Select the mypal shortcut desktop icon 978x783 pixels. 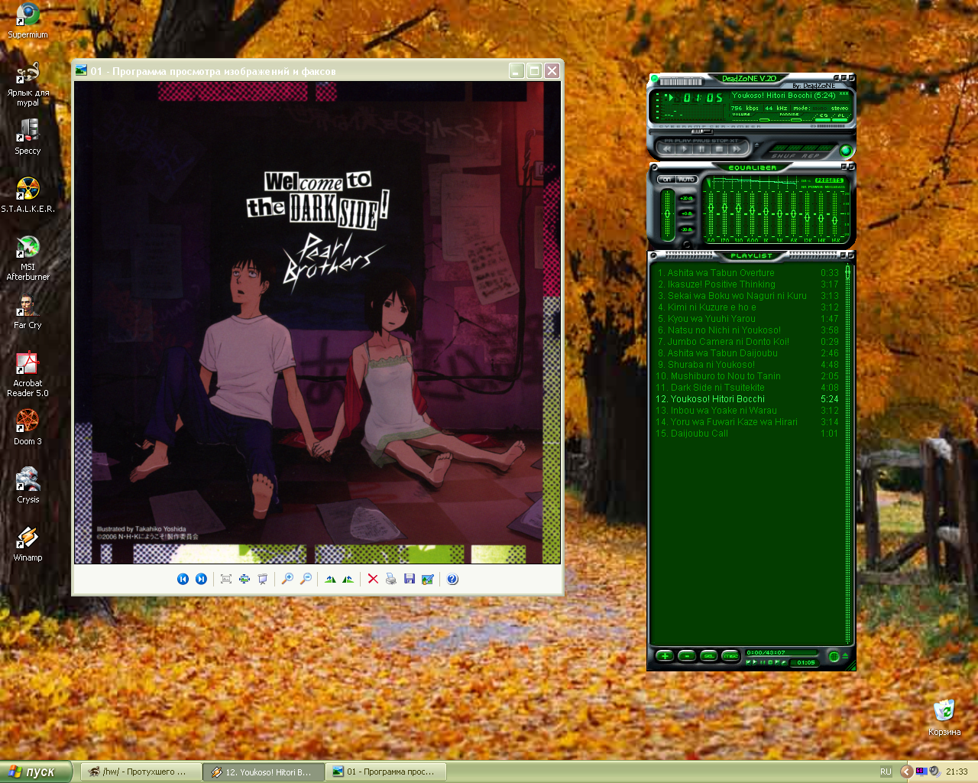[x=28, y=83]
